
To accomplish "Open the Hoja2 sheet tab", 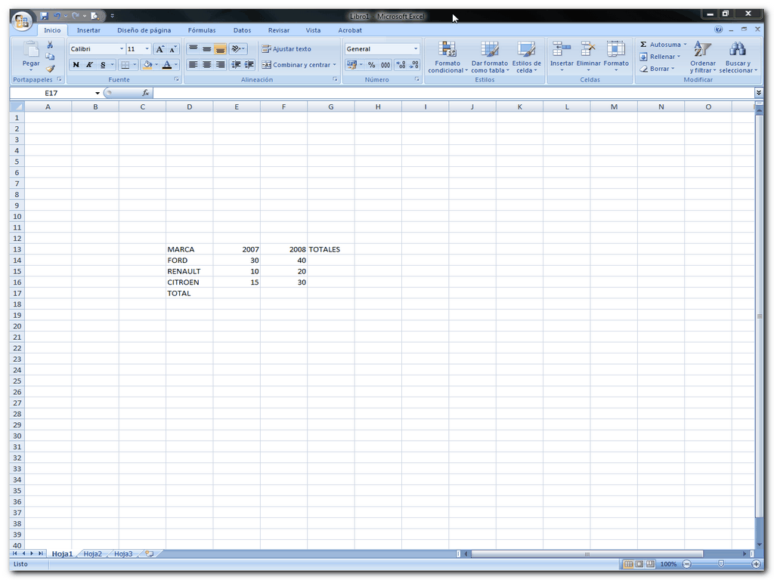I will pos(93,554).
